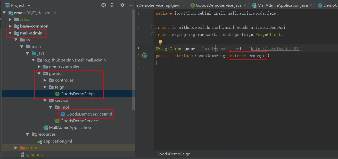Screen dimensions: 338x159
Task: Collapse the mall-admin module
Action: pos(10,33)
